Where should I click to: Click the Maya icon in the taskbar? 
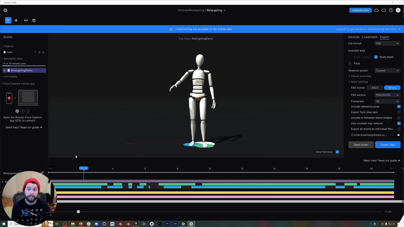click(112, 224)
